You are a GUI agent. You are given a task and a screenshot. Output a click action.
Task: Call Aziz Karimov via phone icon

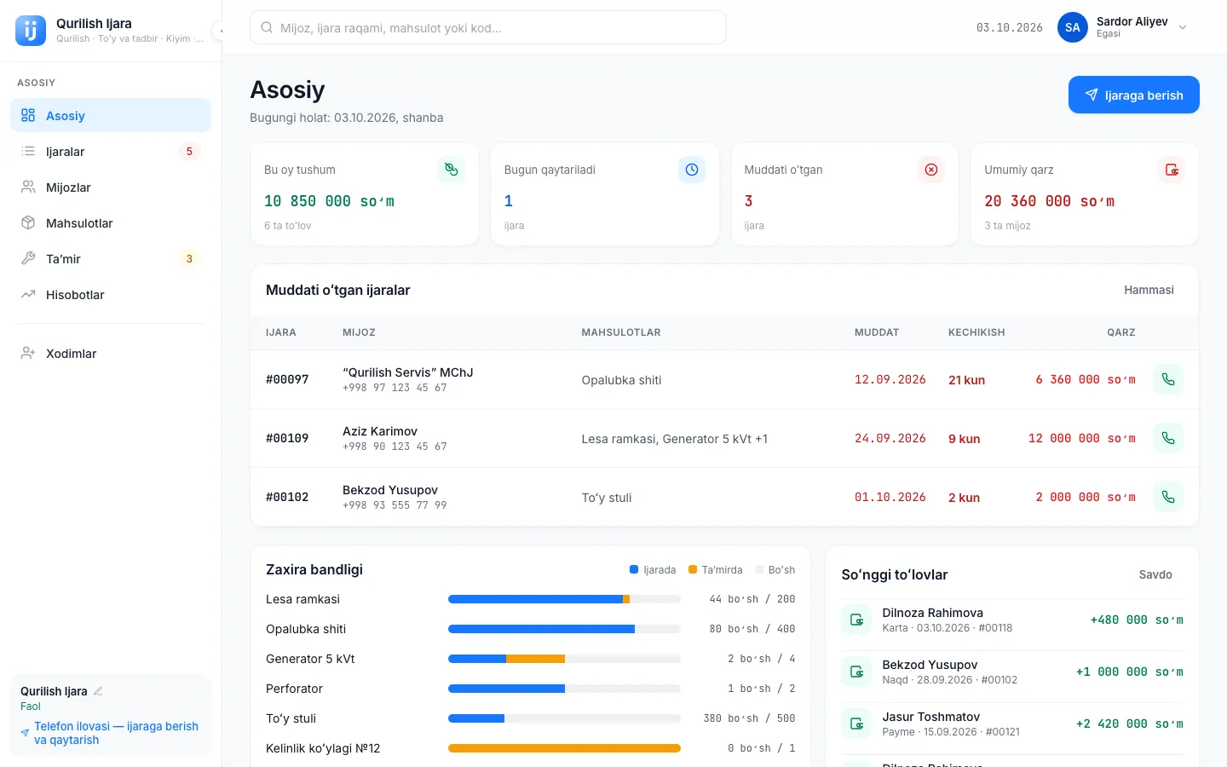coord(1168,438)
